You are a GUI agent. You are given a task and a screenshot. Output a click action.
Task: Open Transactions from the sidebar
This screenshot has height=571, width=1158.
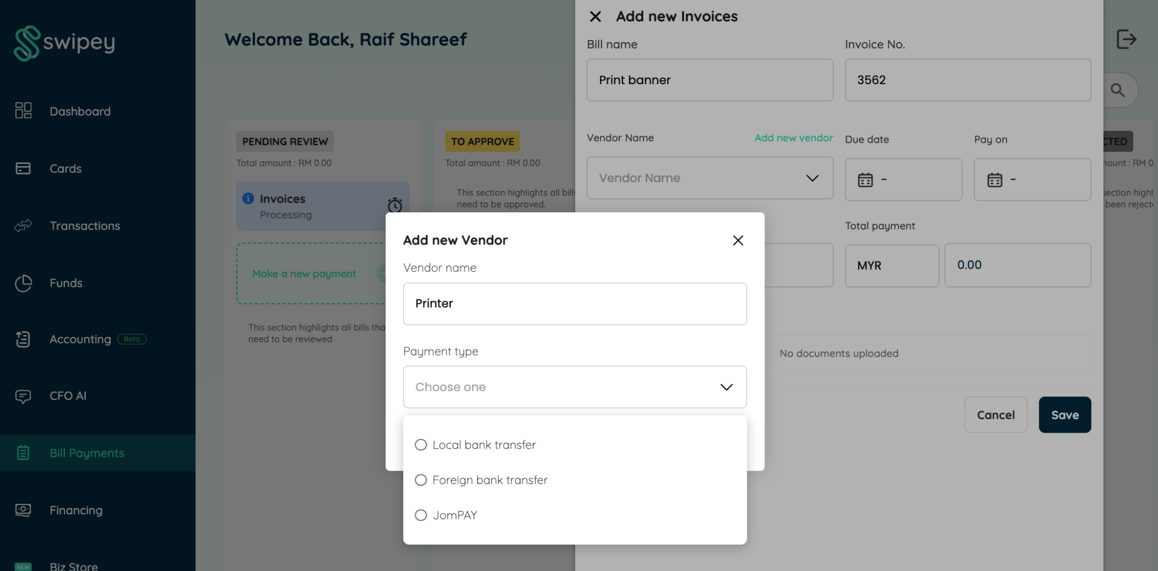84,225
